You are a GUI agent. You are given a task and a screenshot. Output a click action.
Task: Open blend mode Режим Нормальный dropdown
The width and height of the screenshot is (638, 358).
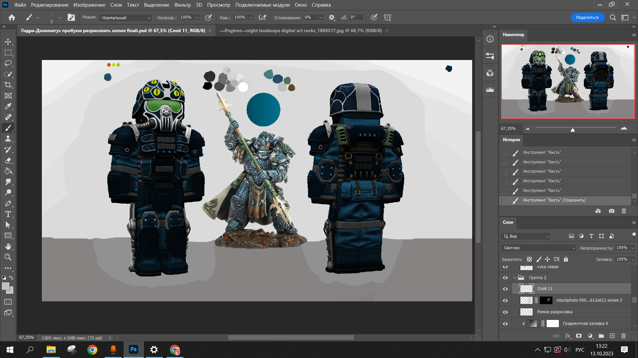pos(126,18)
